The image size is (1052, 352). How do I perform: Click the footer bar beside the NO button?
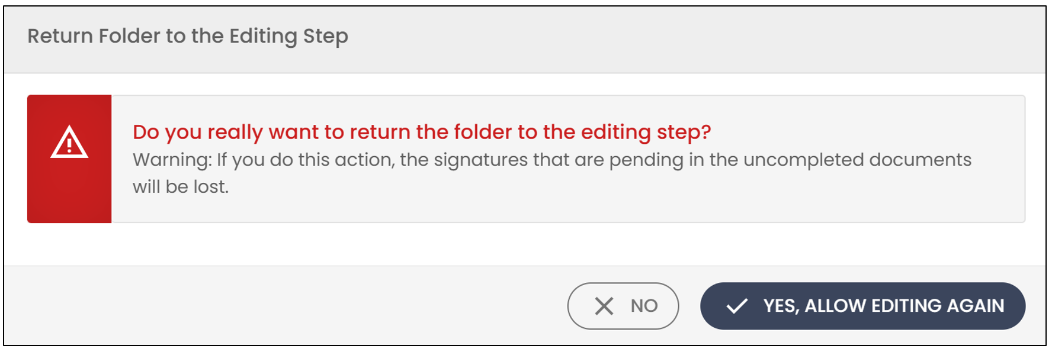click(x=284, y=306)
